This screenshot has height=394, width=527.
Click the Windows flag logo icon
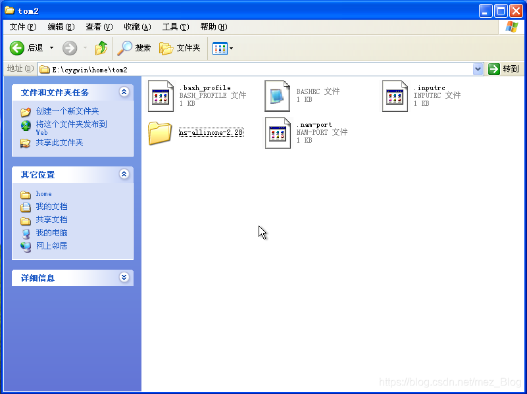coord(512,27)
